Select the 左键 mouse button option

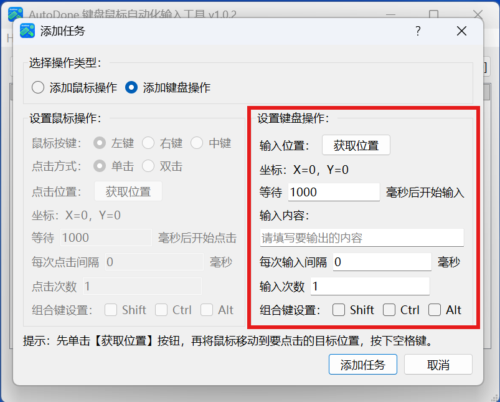click(x=100, y=143)
